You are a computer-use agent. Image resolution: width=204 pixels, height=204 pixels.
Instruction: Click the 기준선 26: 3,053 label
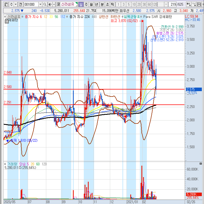tap(171, 30)
